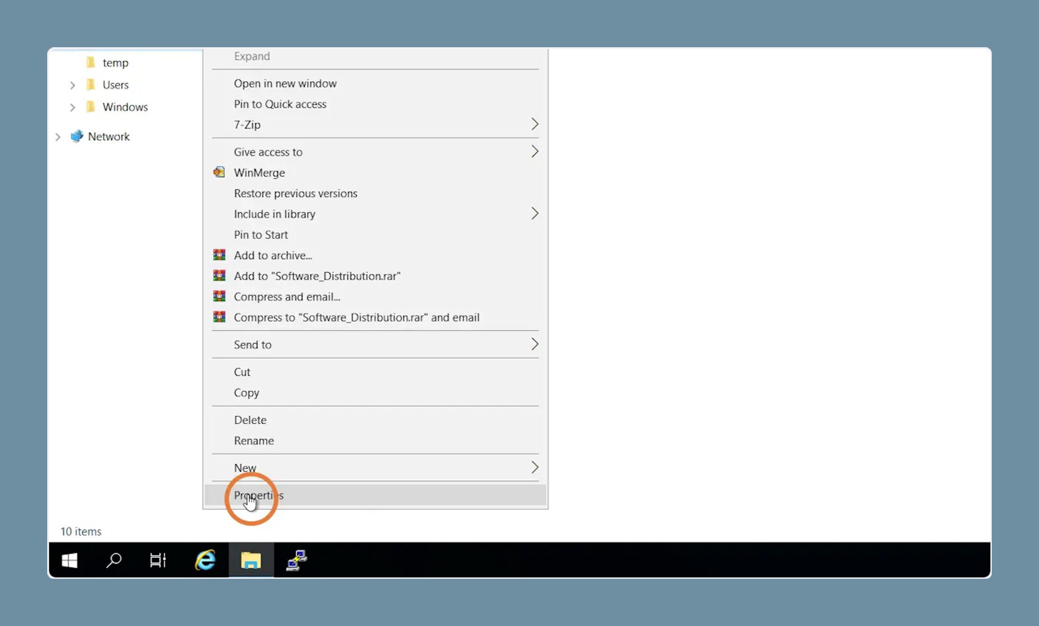Viewport: 1039px width, 626px height.
Task: Click the "10 items" status text
Action: 81,532
